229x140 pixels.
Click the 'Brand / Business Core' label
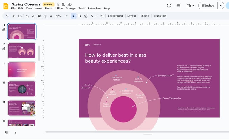(x=172, y=98)
